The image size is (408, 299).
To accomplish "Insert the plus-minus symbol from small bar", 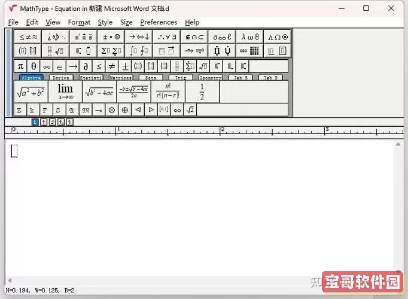I will pyautogui.click(x=125, y=66).
